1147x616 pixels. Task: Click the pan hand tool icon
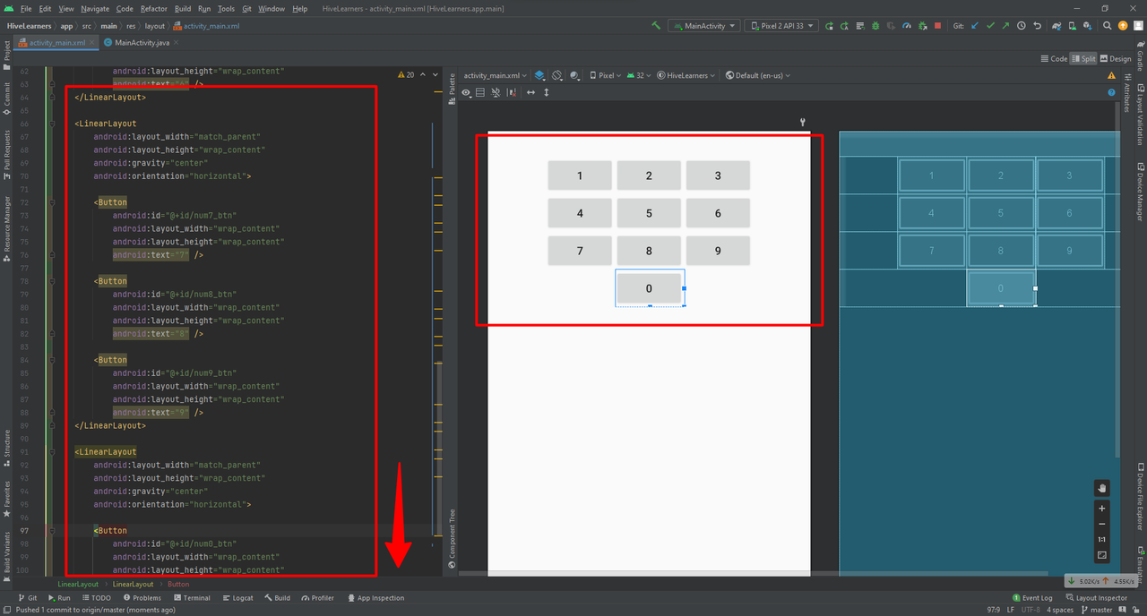[1102, 488]
